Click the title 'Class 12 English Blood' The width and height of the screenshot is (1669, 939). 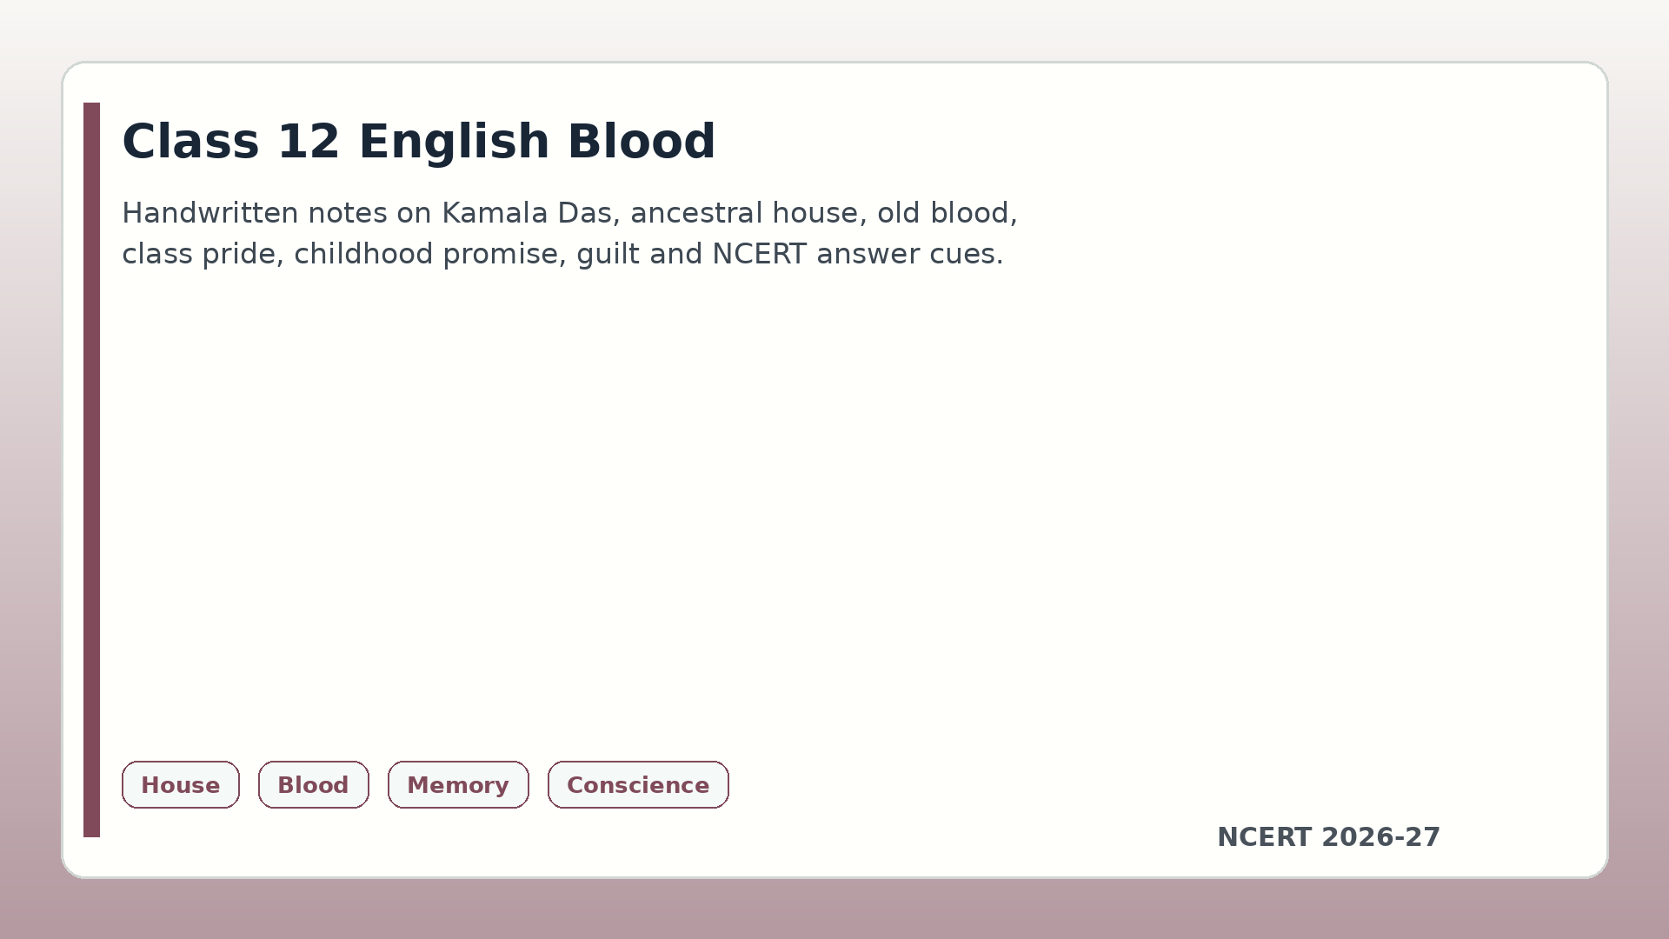(x=418, y=141)
